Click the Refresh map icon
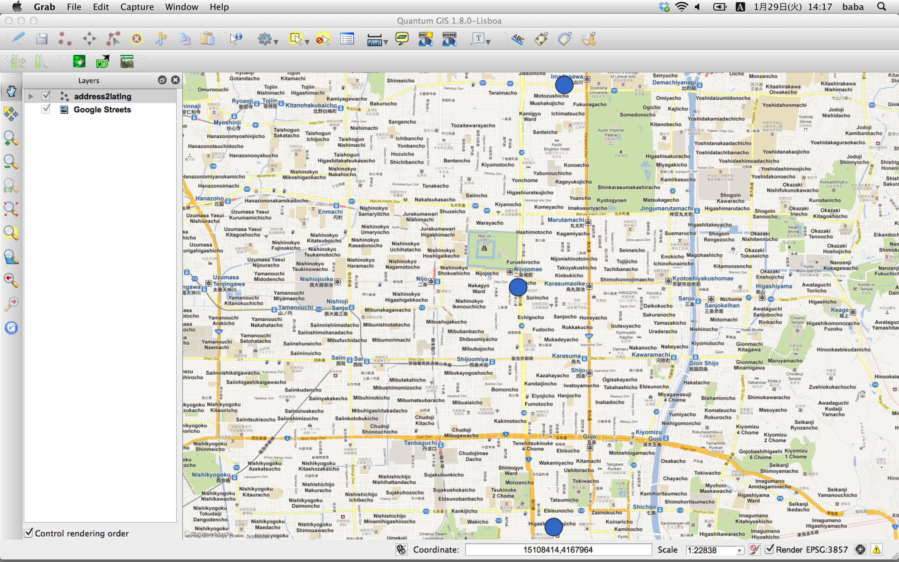 pos(11,328)
